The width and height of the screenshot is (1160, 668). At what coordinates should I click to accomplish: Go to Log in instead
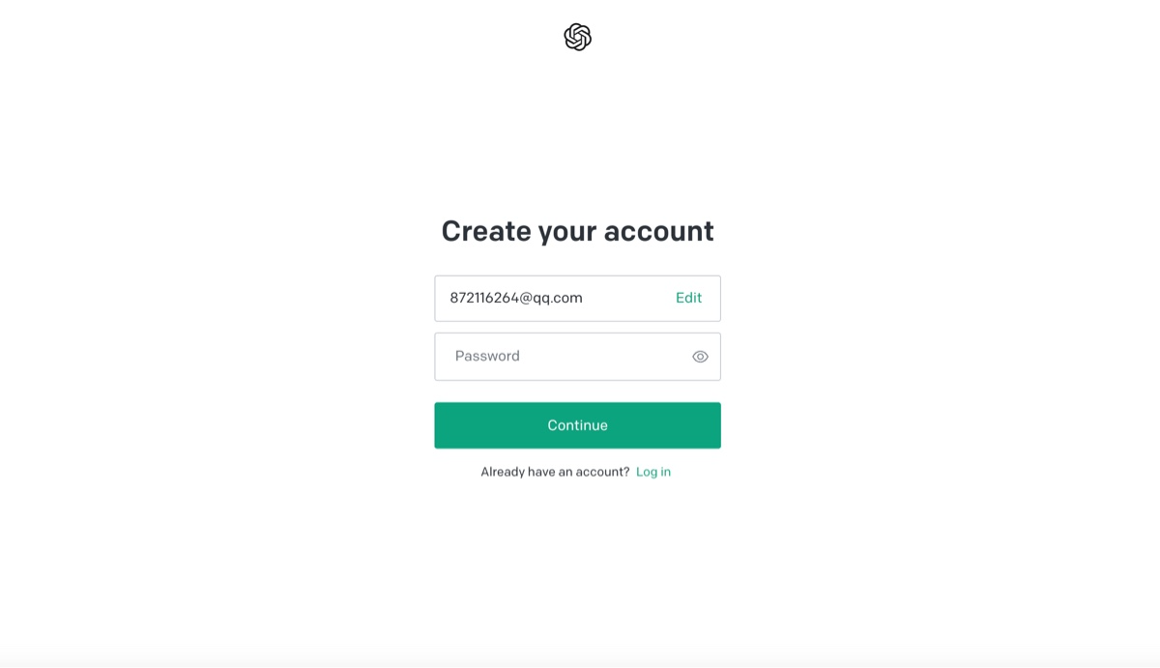tap(653, 472)
